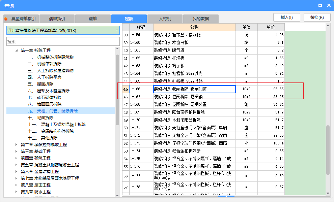Screen dimensions: 334x202
Task: Click the tree scrollbar down arrow
Action: click(117, 195)
